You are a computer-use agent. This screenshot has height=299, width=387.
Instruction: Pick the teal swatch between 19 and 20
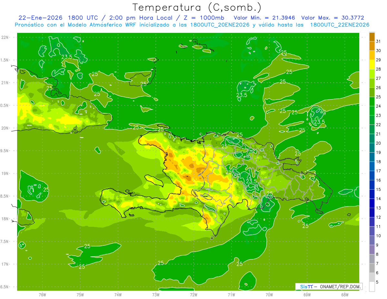pyautogui.click(x=372, y=148)
